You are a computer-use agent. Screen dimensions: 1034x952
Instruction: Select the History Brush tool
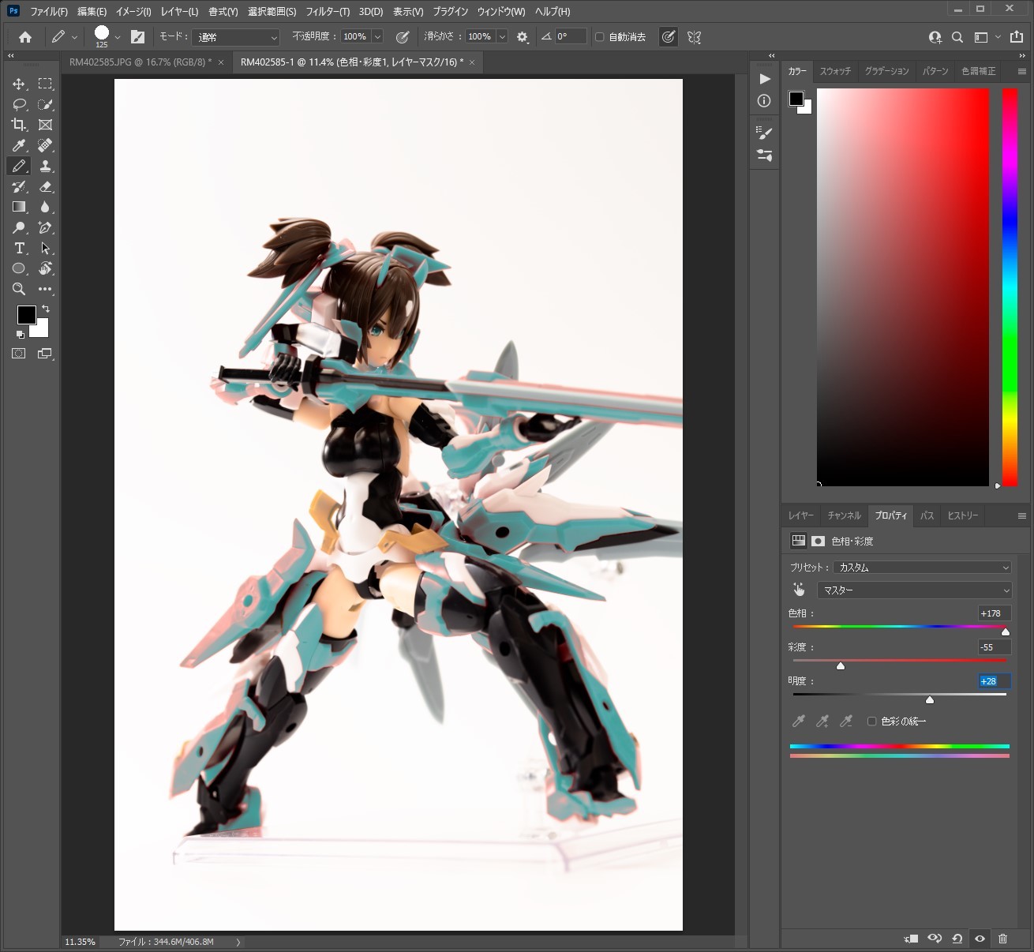[19, 186]
